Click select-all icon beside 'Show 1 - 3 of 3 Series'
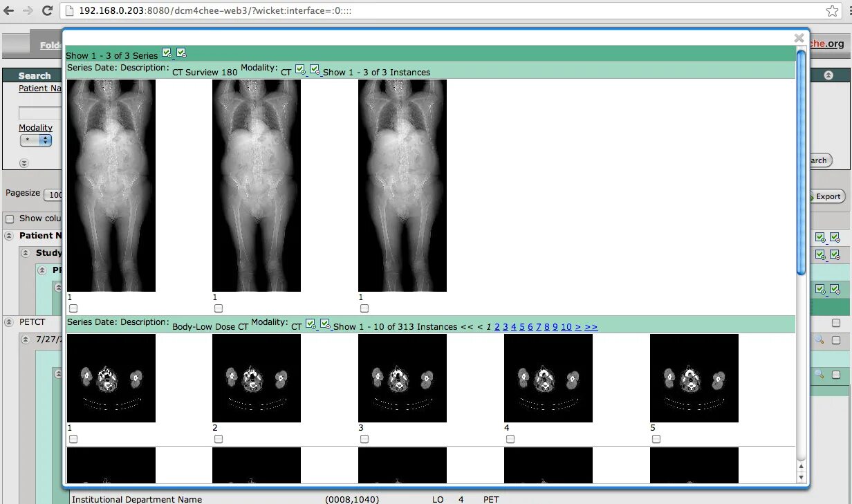This screenshot has height=504, width=852. pyautogui.click(x=167, y=53)
